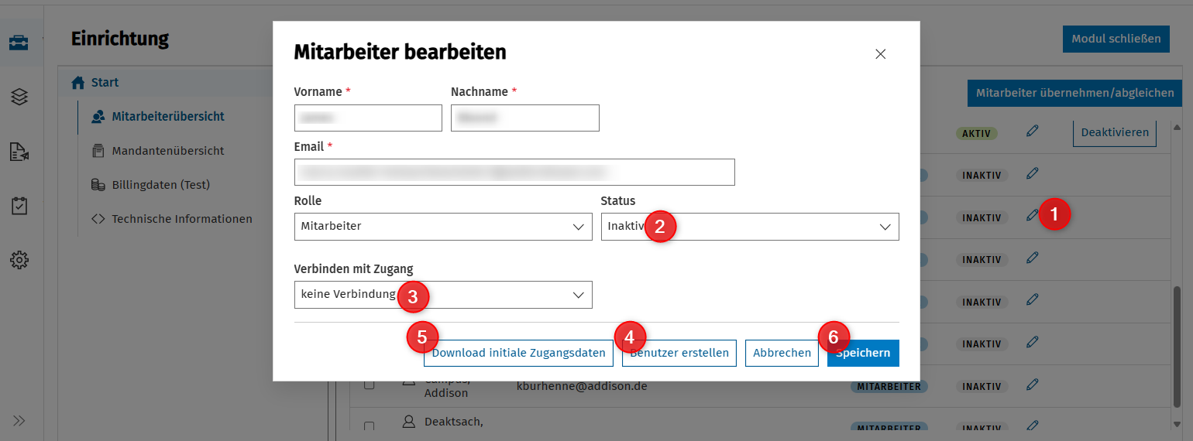Viewport: 1193px width, 441px height.
Task: Click the employee list scrollbar down arrow
Action: pos(1178,424)
